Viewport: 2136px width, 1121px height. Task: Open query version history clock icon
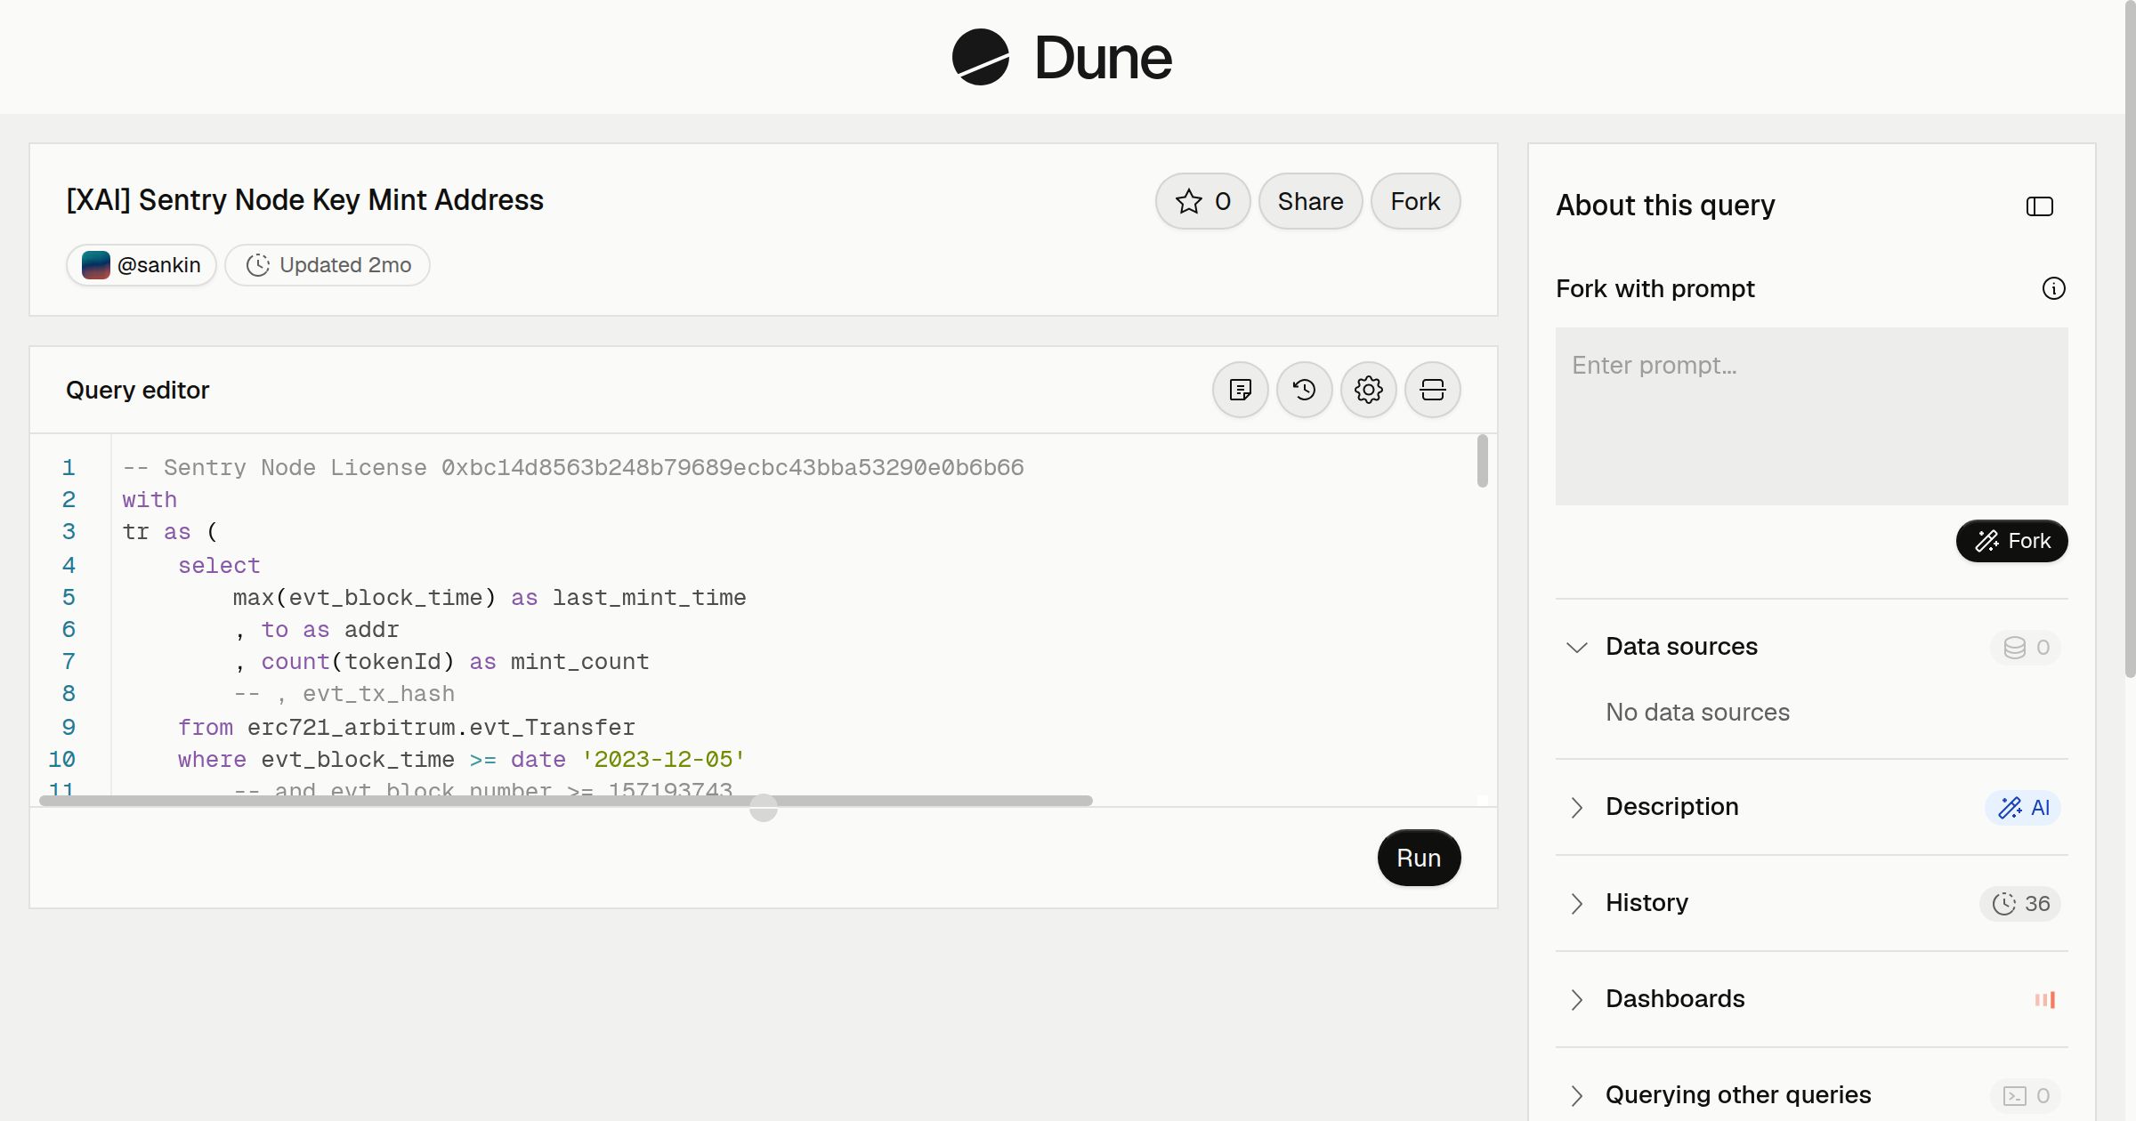click(x=1304, y=390)
